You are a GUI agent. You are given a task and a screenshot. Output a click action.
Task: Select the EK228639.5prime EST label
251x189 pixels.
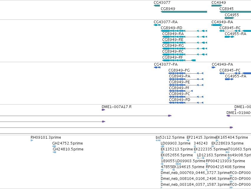click(227, 143)
